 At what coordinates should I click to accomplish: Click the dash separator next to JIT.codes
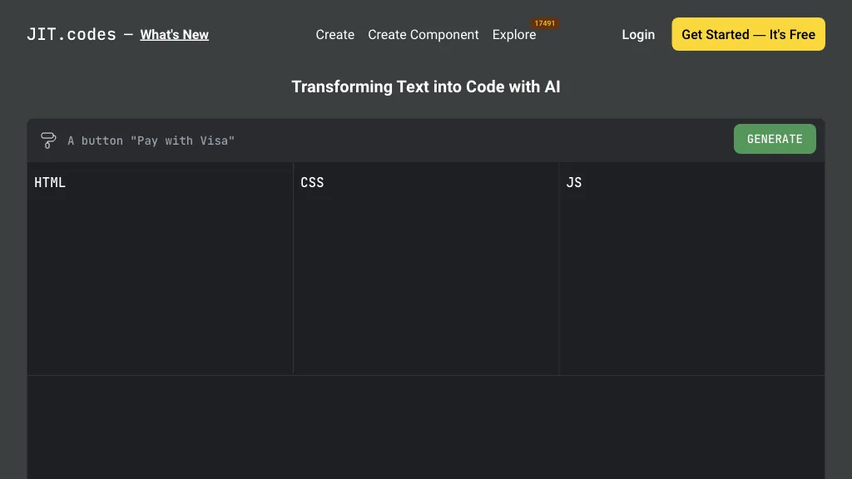point(126,34)
